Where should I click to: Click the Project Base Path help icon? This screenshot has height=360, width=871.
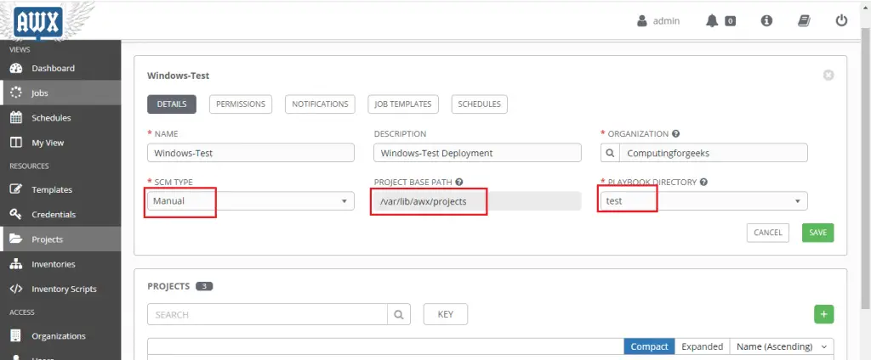click(458, 182)
